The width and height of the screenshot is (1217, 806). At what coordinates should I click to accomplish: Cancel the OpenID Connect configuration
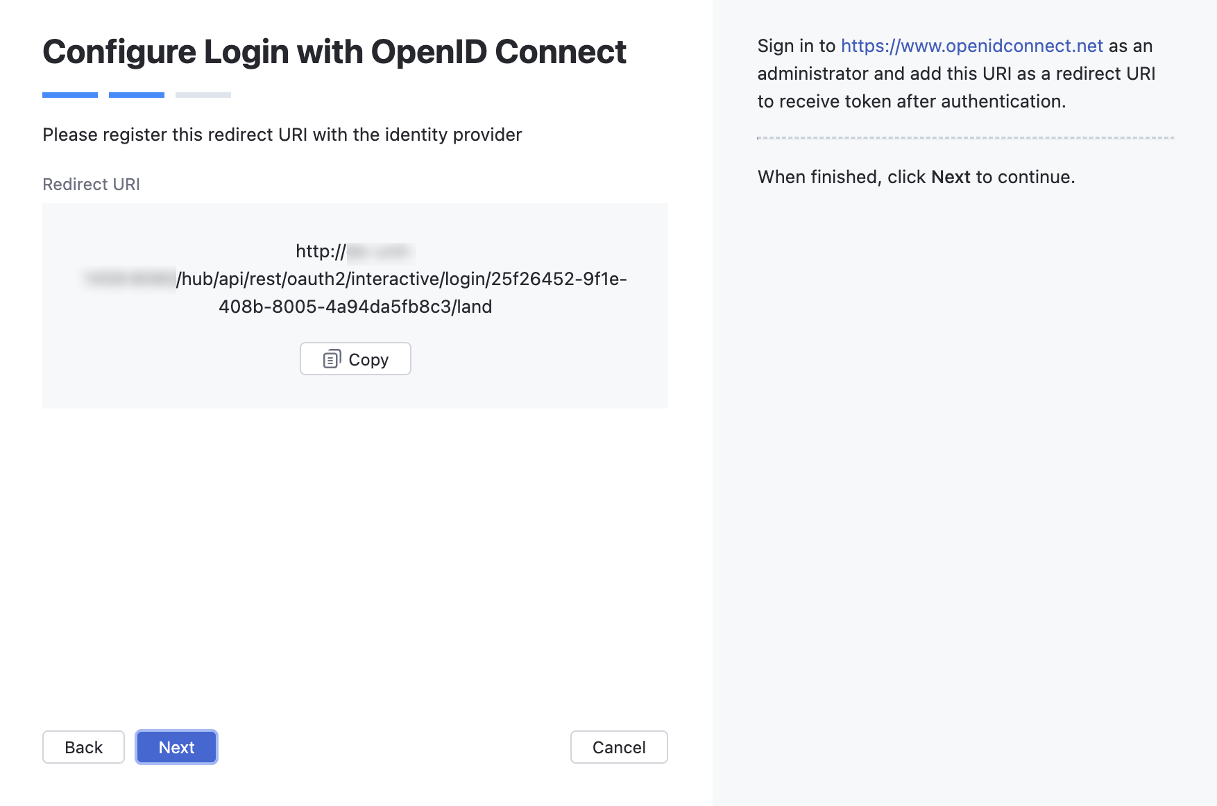tap(618, 747)
